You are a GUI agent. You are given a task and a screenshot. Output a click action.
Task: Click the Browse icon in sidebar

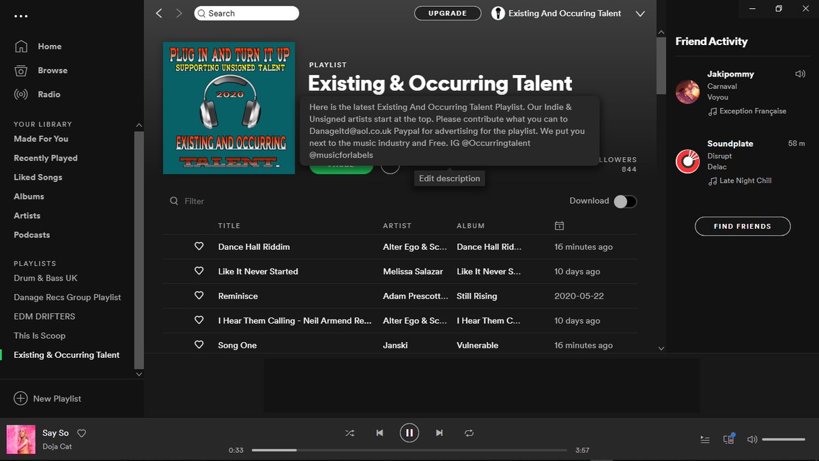tap(21, 70)
